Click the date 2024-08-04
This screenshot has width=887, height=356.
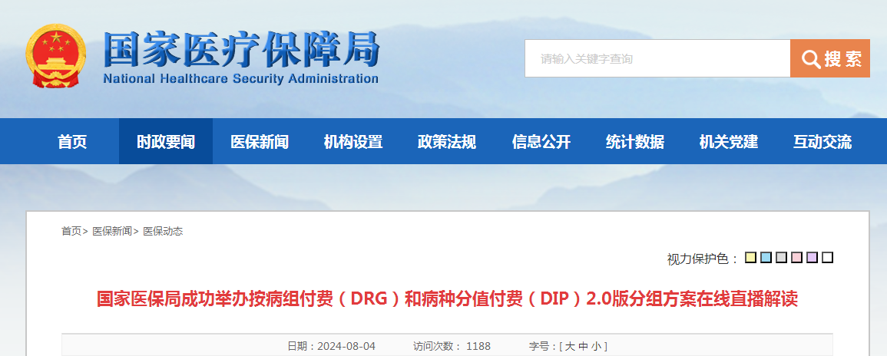pos(346,346)
